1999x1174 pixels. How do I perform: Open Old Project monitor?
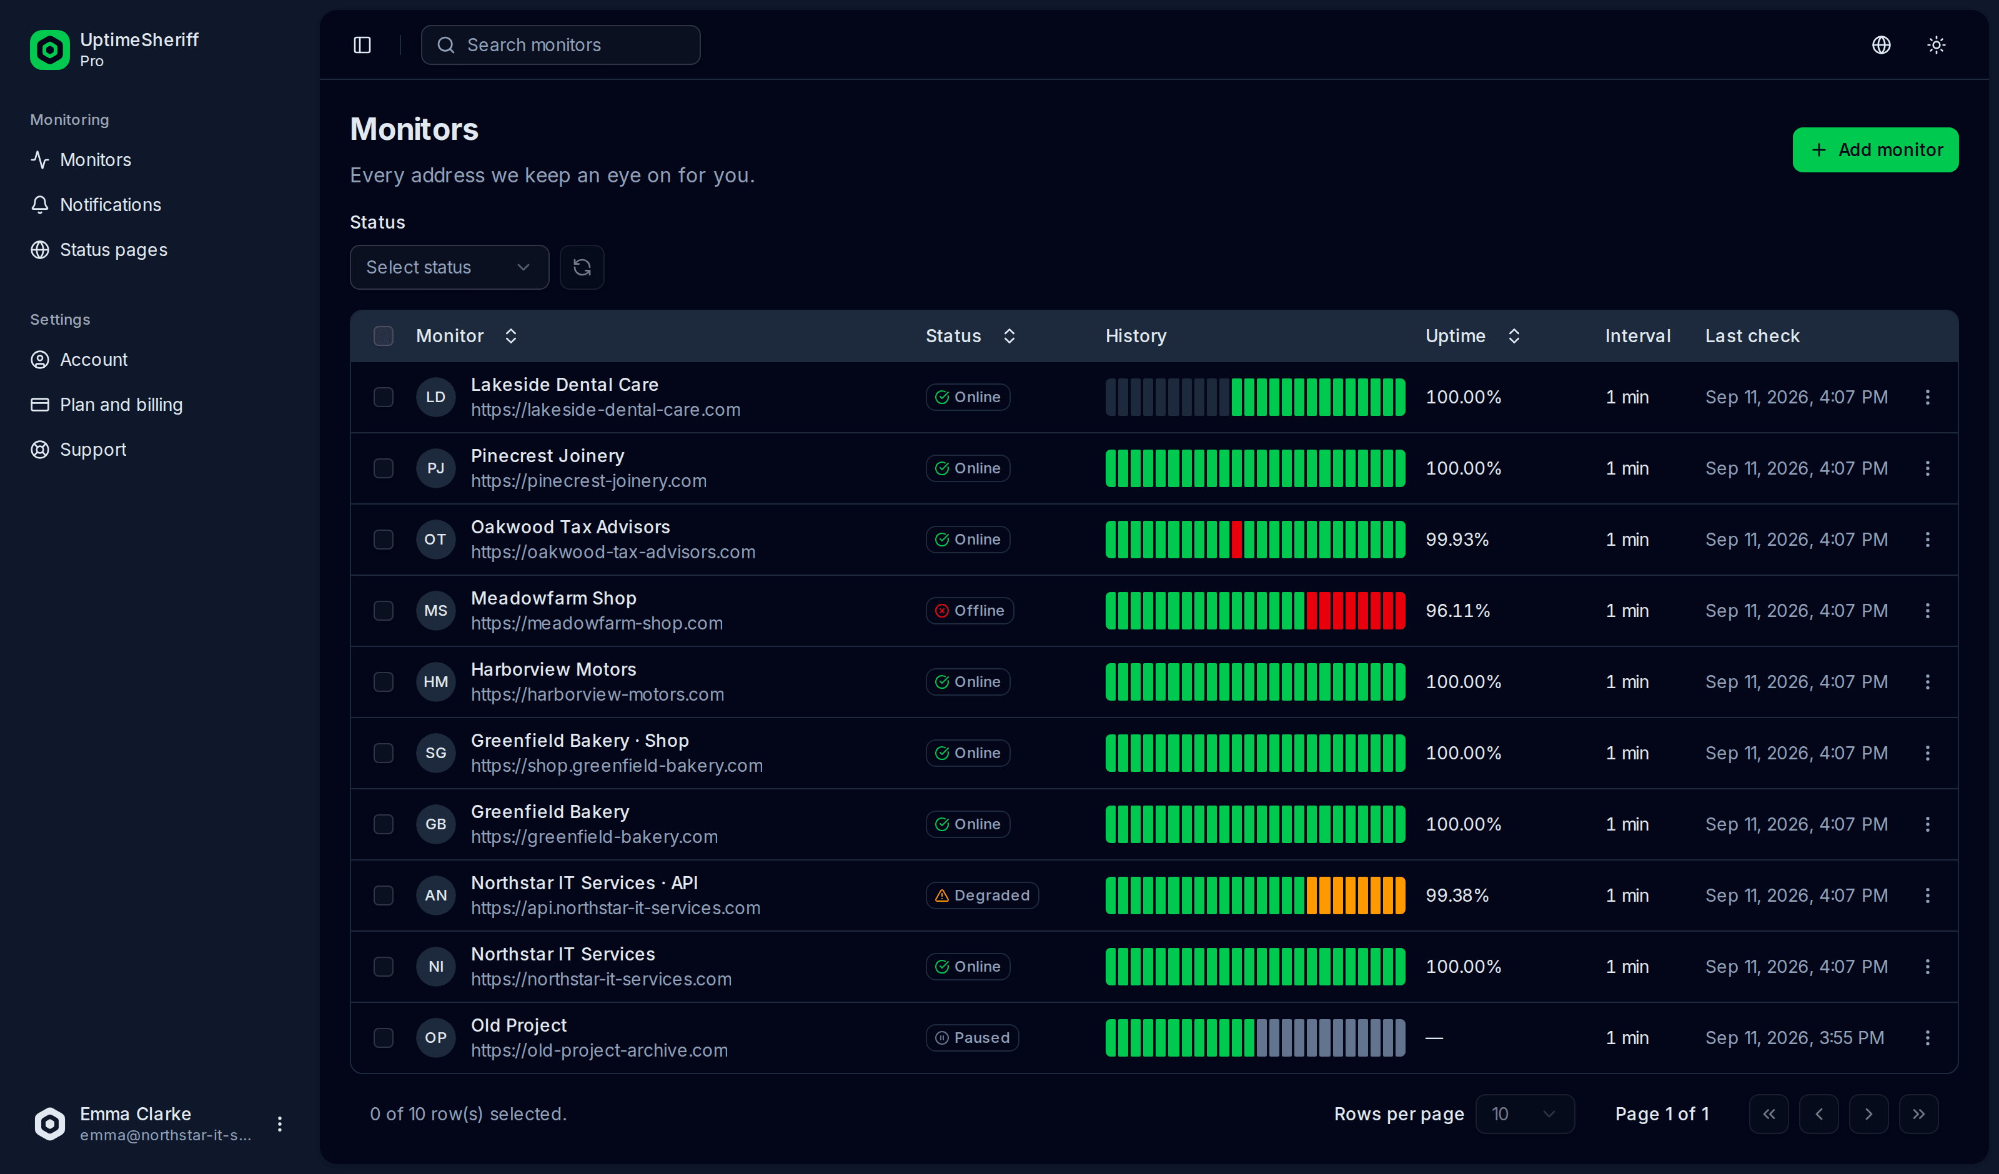coord(518,1025)
